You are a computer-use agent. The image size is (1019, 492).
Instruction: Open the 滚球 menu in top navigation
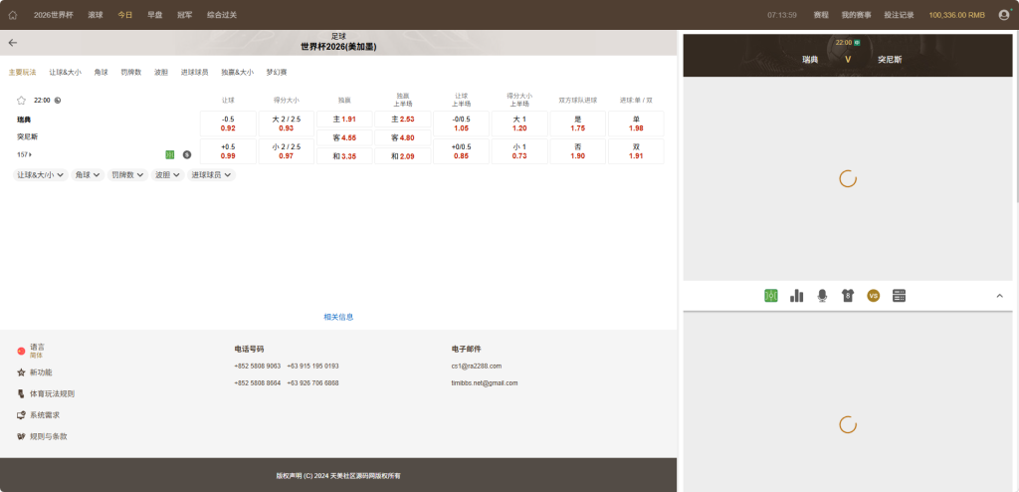[96, 15]
